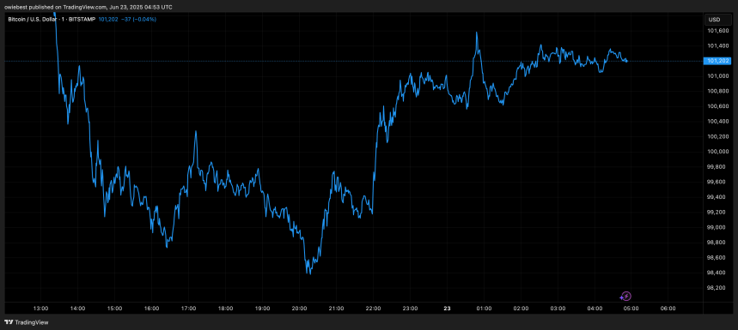
Task: Click the TradingView logo icon
Action: 9,322
